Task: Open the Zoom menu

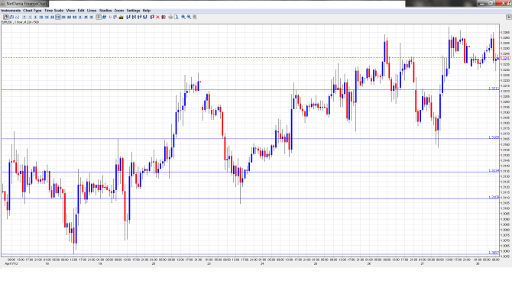Action: click(x=119, y=11)
